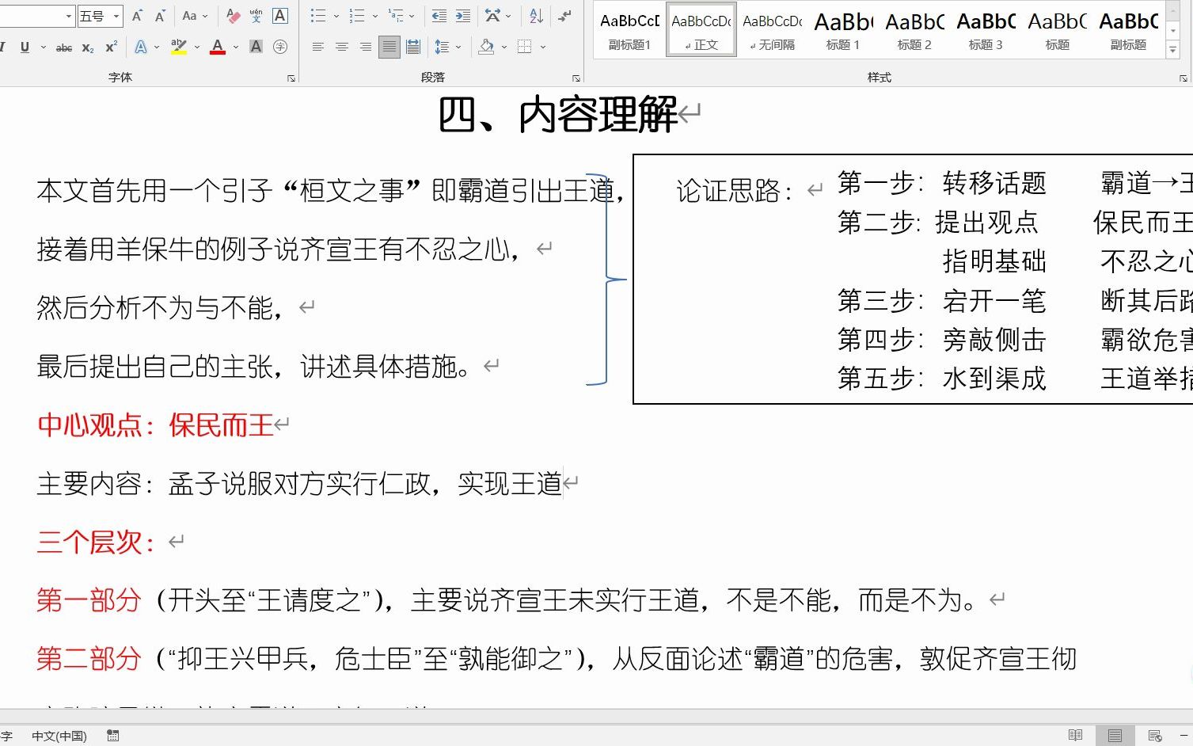Switch to Web Layout view
Viewport: 1193px width, 746px height.
click(1155, 736)
